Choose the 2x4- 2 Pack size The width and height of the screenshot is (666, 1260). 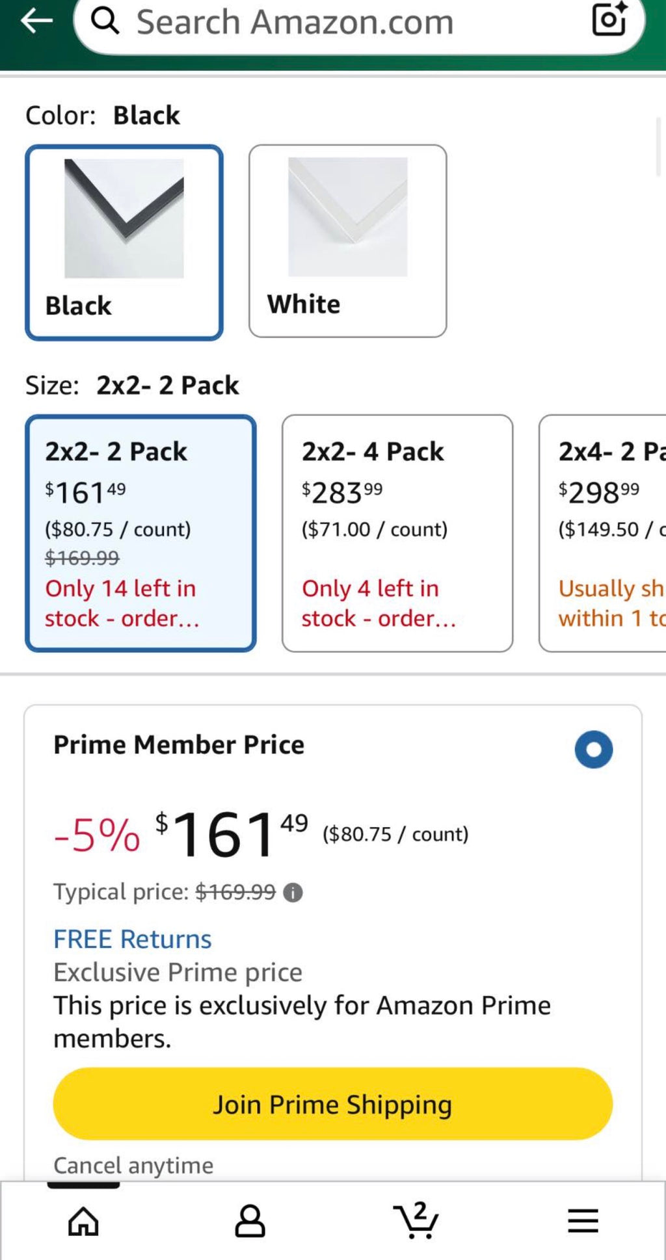[x=602, y=533]
